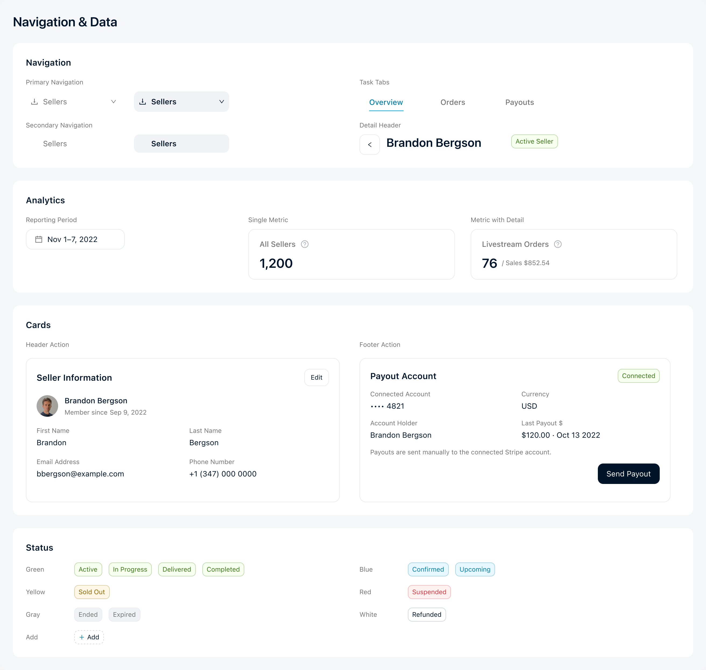This screenshot has height=670, width=706.
Task: Click the All Sellers 1,200 metric value
Action: 276,263
